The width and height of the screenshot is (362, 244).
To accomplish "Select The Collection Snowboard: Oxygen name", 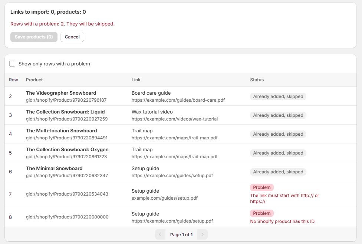I will click(67, 150).
